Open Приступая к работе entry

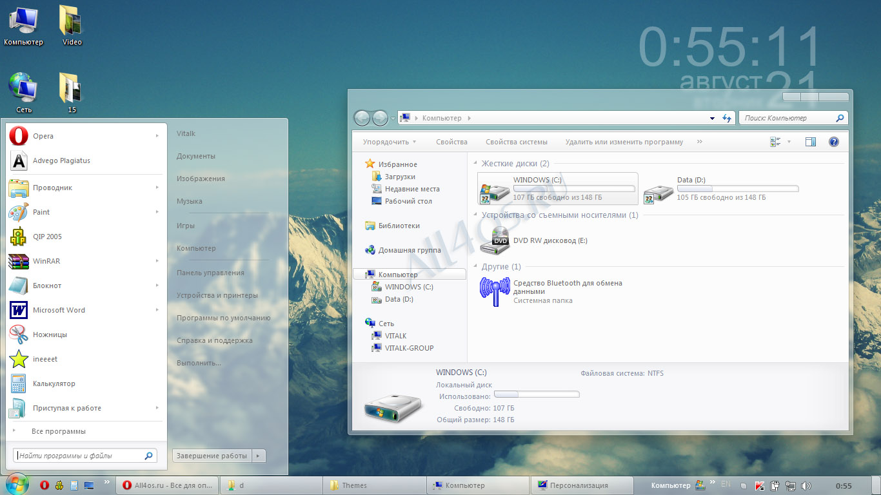click(x=84, y=408)
